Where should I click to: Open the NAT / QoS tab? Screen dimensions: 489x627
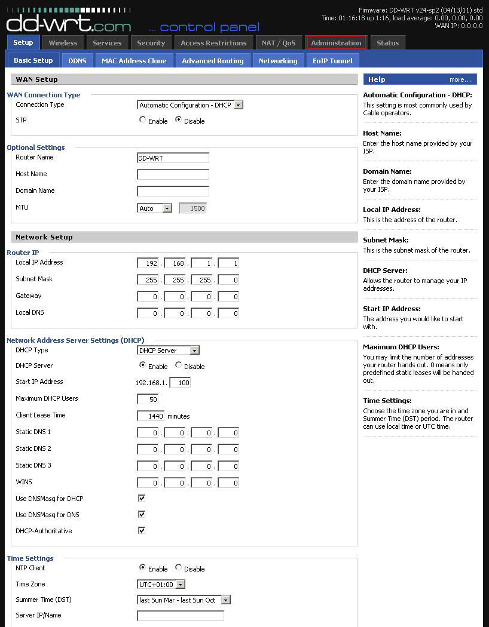[279, 43]
